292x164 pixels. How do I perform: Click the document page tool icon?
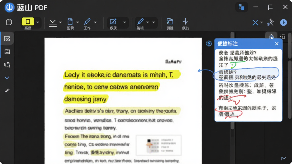coord(70,22)
